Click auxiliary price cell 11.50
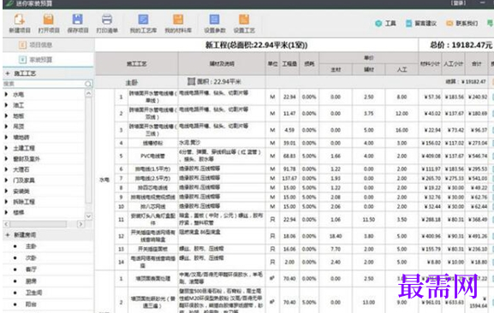This screenshot has width=494, height=313. pyautogui.click(x=369, y=220)
